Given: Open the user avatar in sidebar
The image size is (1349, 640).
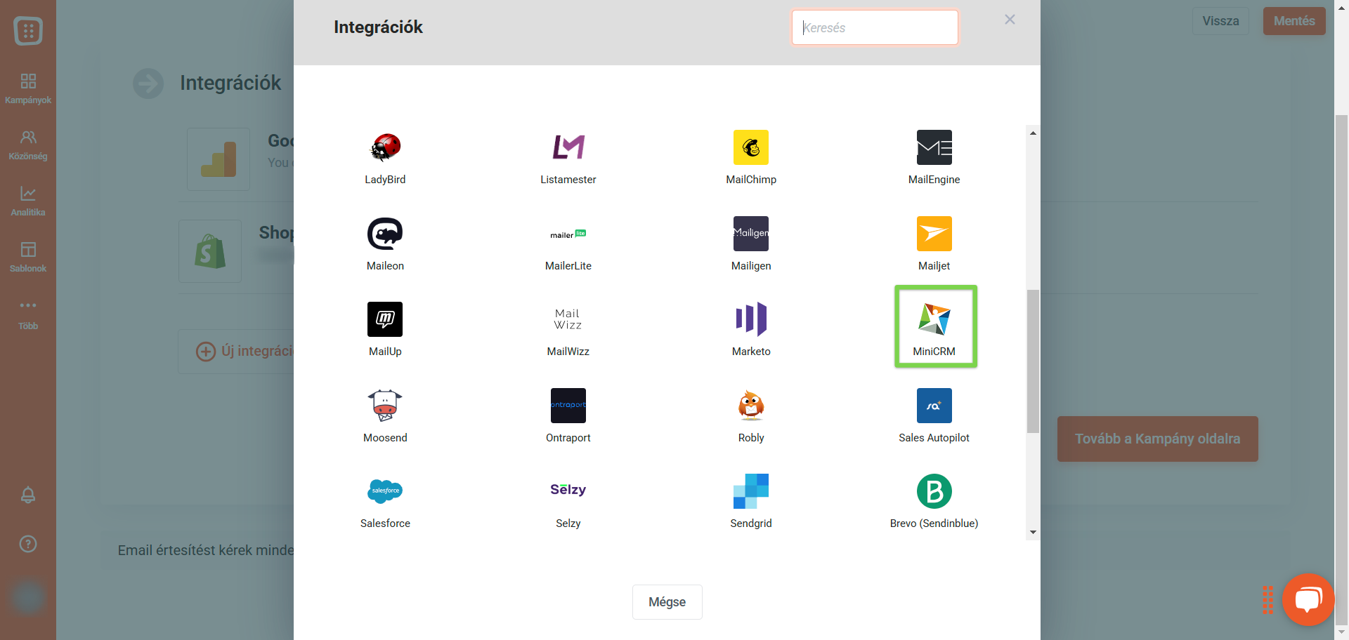Looking at the screenshot, I should pyautogui.click(x=28, y=598).
